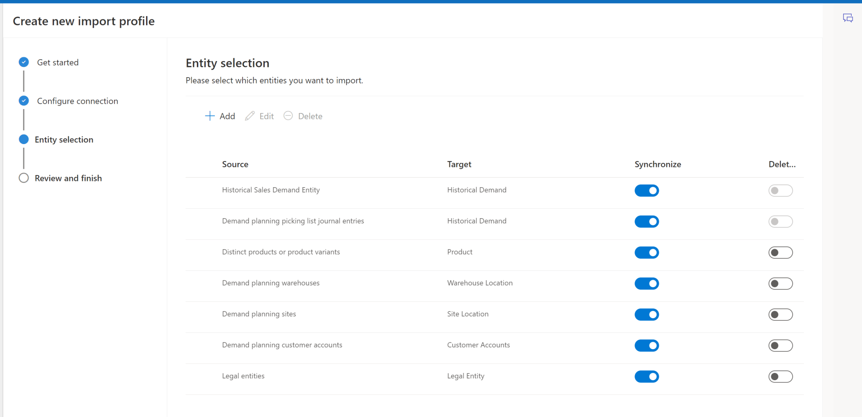
Task: Select the Demand planning picking list row
Action: [x=293, y=221]
